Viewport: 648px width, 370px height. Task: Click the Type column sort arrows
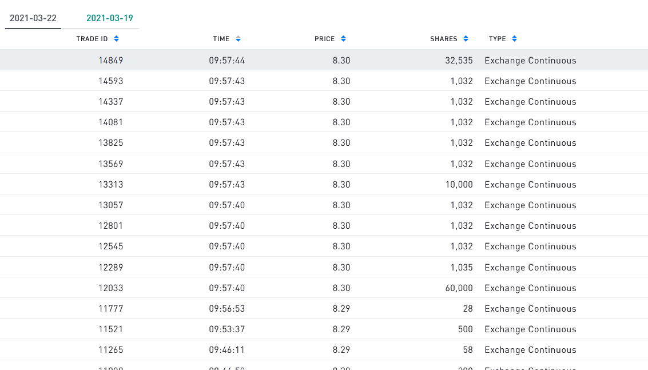pyautogui.click(x=514, y=39)
